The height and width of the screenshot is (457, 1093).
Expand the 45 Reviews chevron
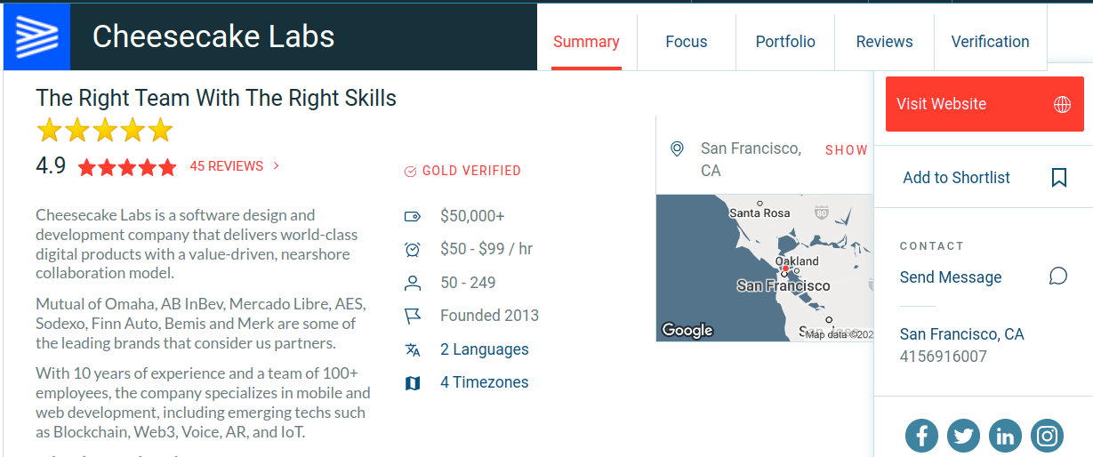click(x=277, y=165)
